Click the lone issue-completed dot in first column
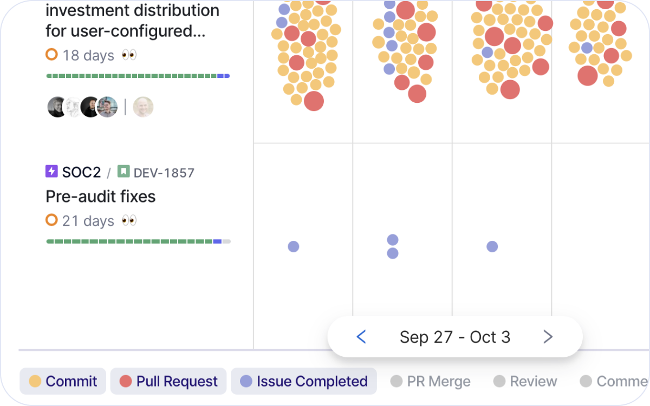The image size is (650, 406). (294, 246)
